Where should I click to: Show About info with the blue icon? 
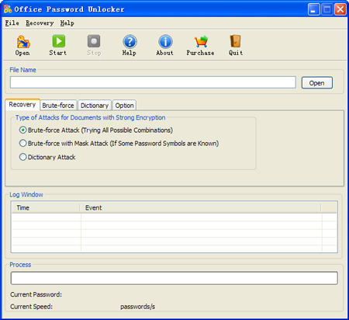tap(165, 41)
